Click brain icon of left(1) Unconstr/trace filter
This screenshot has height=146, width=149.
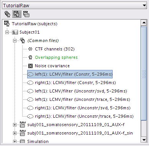30,100
